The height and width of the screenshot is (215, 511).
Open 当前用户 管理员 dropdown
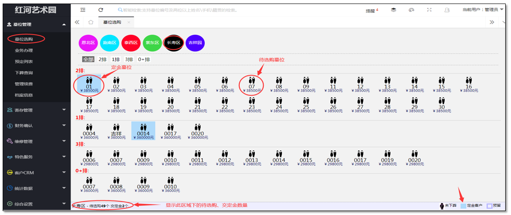pyautogui.click(x=482, y=10)
